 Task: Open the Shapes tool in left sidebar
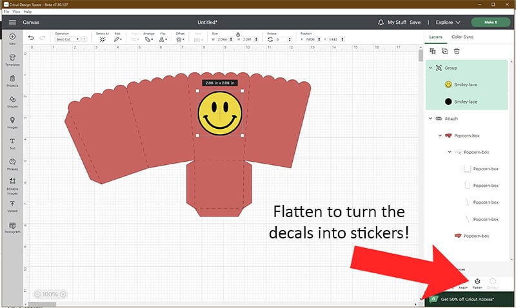pos(12,101)
